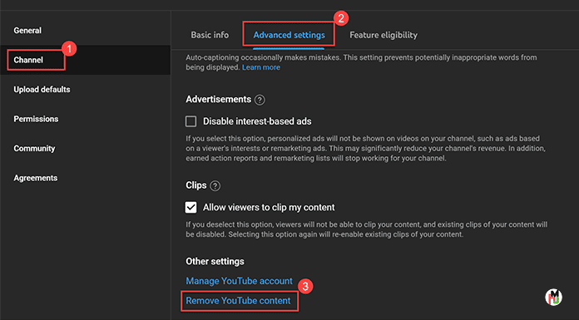The width and height of the screenshot is (579, 320).
Task: Switch to Advanced settings tab
Action: pyautogui.click(x=289, y=35)
